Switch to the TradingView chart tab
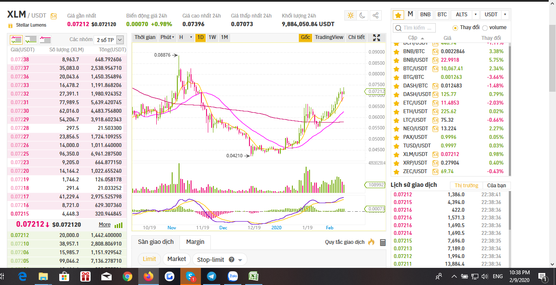The image size is (556, 285). (329, 37)
